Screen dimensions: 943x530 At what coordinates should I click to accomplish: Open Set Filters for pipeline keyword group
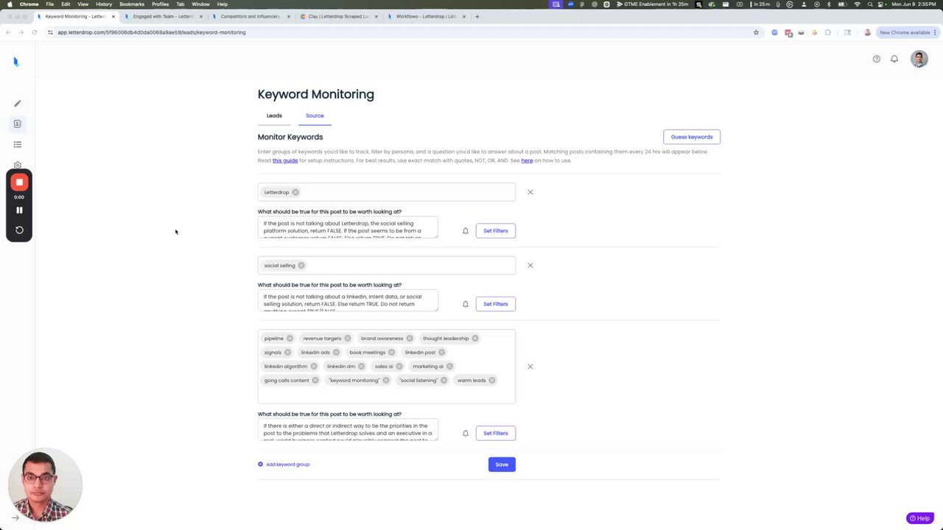[496, 434]
